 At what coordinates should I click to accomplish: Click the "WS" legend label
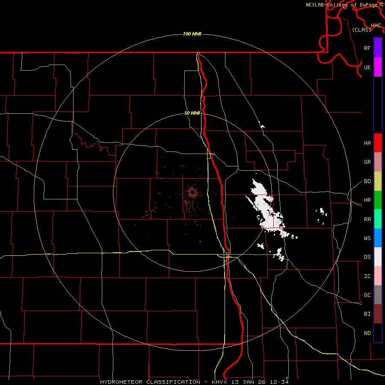point(367,238)
